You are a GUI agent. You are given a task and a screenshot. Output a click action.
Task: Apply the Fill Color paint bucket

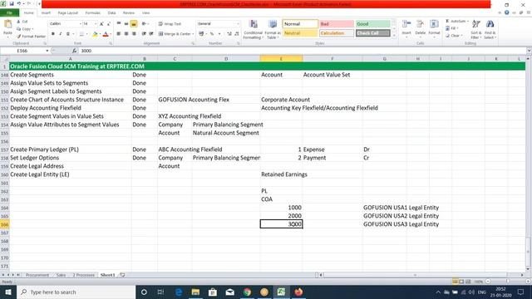click(x=95, y=34)
